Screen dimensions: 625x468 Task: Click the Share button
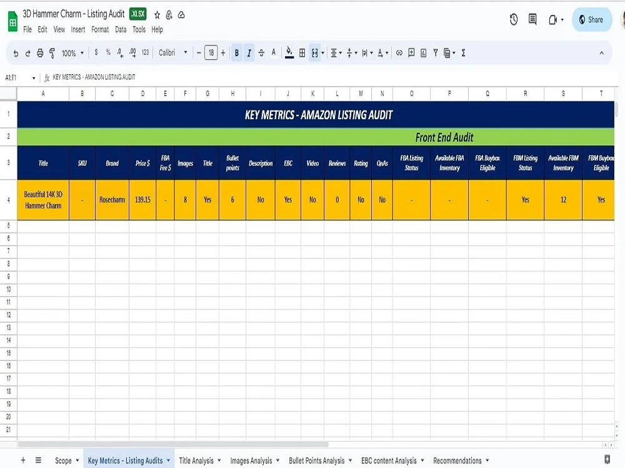pyautogui.click(x=591, y=19)
